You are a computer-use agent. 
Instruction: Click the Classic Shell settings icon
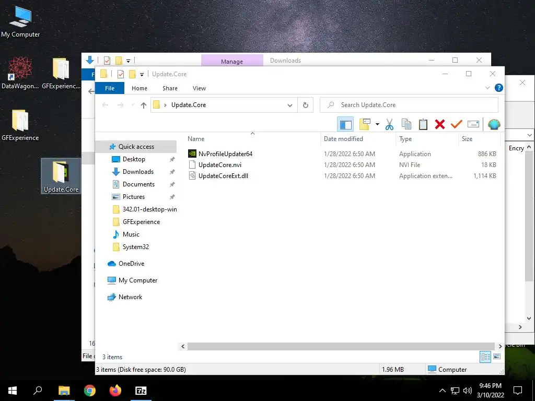(494, 124)
